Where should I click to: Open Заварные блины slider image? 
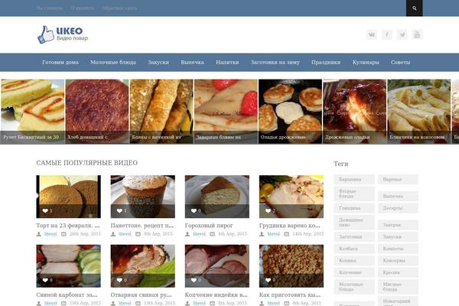[x=226, y=112]
